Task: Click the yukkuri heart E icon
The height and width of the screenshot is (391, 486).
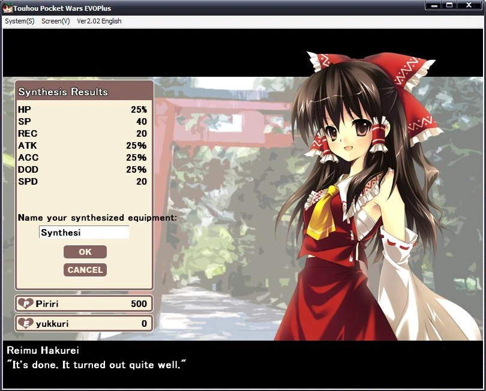Action: 25,323
